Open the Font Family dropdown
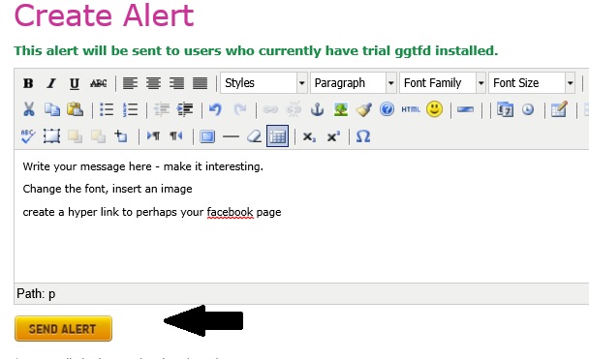Screen dimensions: 589x359 (443, 83)
